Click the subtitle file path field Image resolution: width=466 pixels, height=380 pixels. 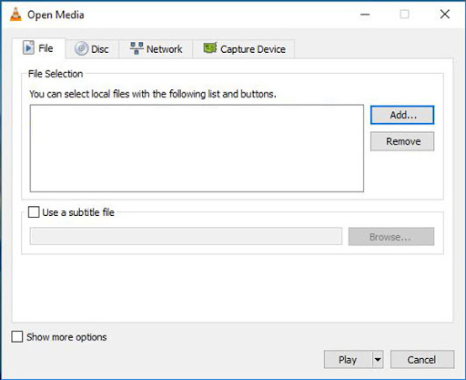click(x=186, y=236)
